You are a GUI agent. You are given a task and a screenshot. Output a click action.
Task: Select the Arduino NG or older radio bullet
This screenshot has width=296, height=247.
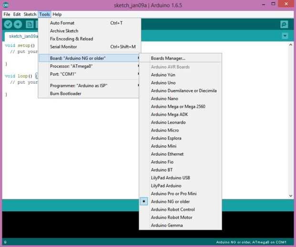coord(144,201)
